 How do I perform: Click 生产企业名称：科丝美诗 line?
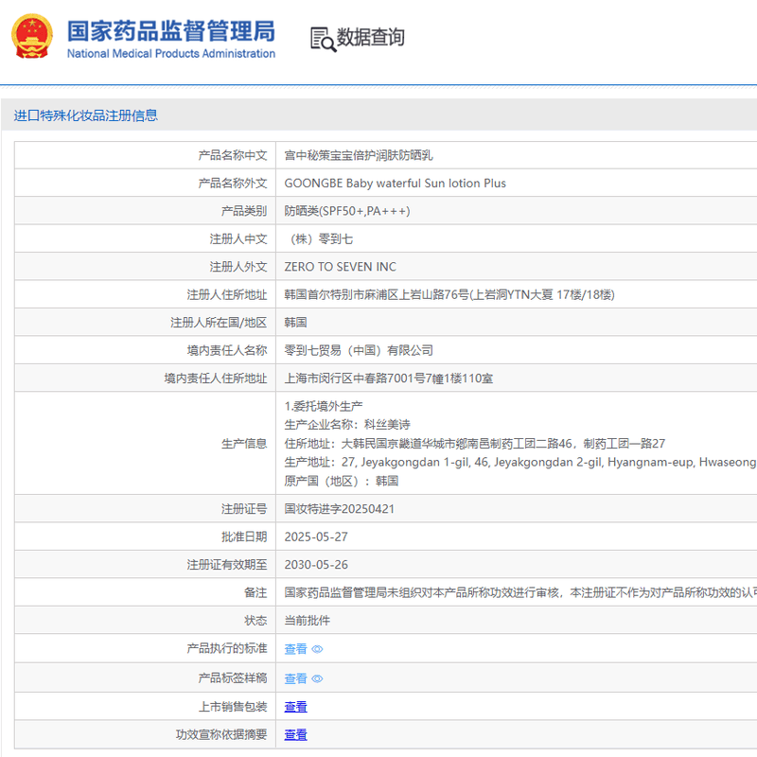(347, 425)
